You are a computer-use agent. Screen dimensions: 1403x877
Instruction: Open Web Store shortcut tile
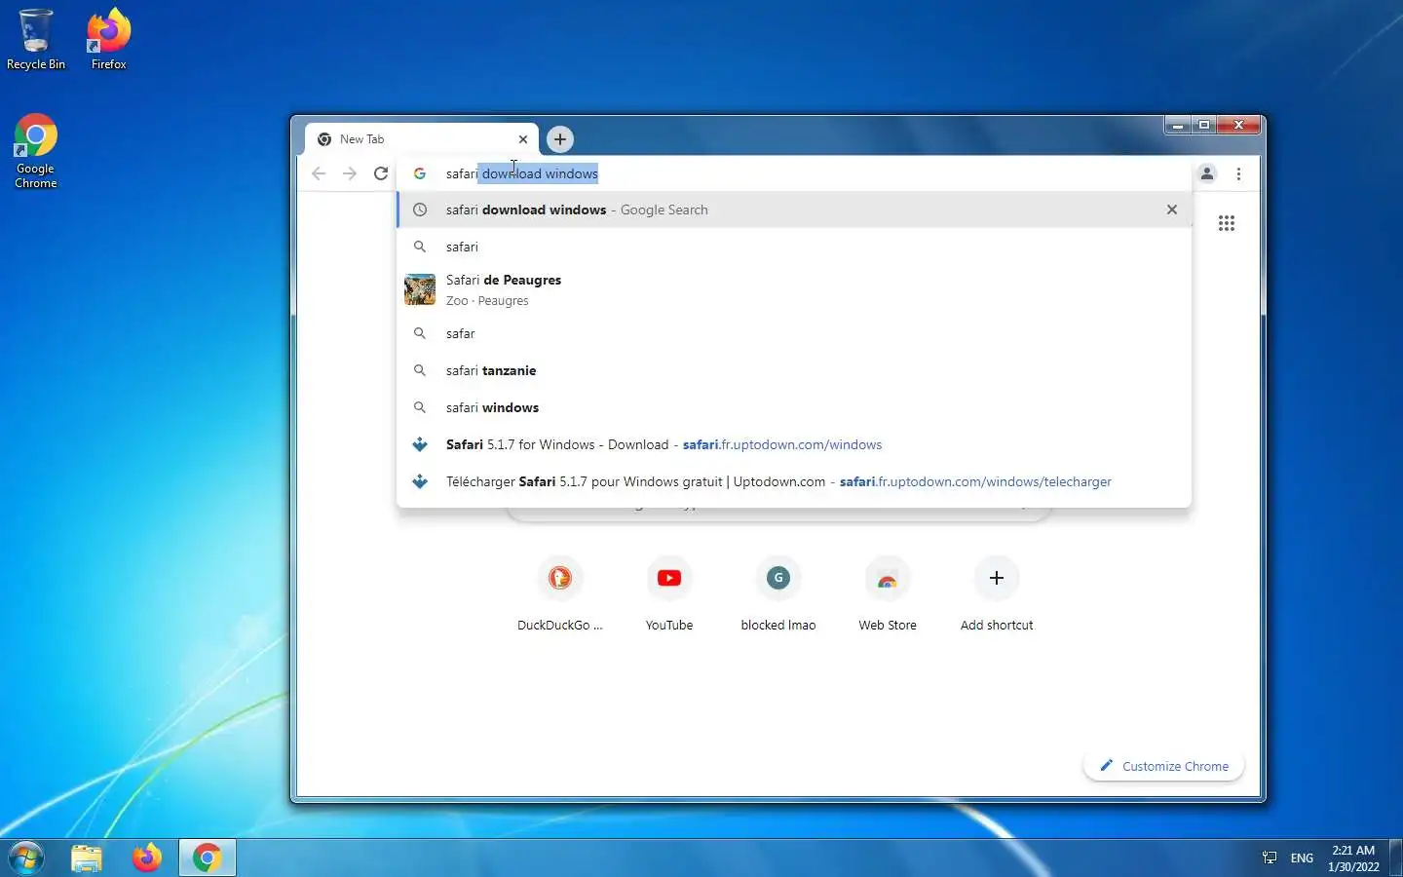pyautogui.click(x=888, y=593)
